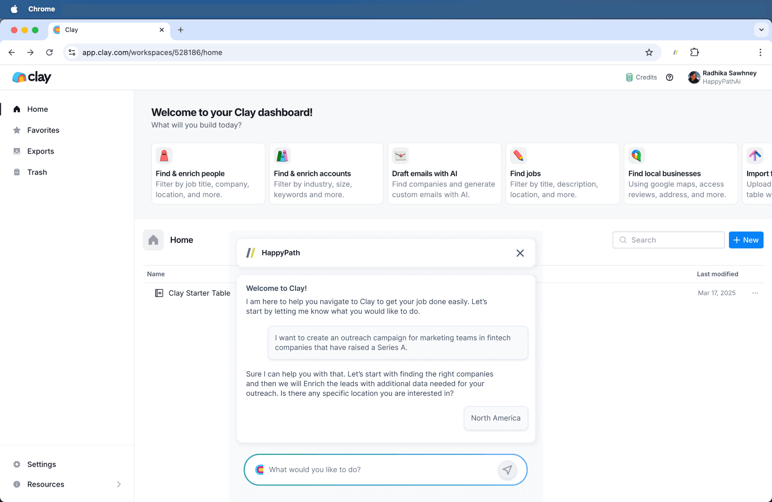The width and height of the screenshot is (772, 502).
Task: Sort by Last modified column header
Action: 717,274
